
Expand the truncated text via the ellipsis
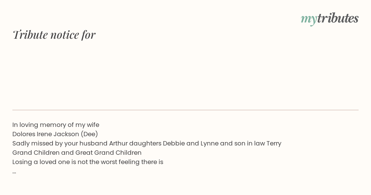pyautogui.click(x=14, y=171)
